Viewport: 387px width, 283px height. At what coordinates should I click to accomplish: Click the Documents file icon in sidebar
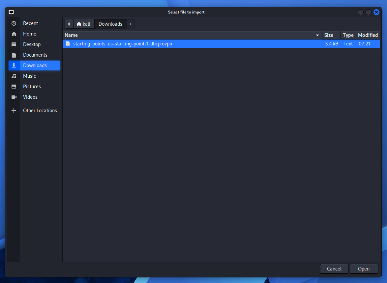tap(14, 55)
